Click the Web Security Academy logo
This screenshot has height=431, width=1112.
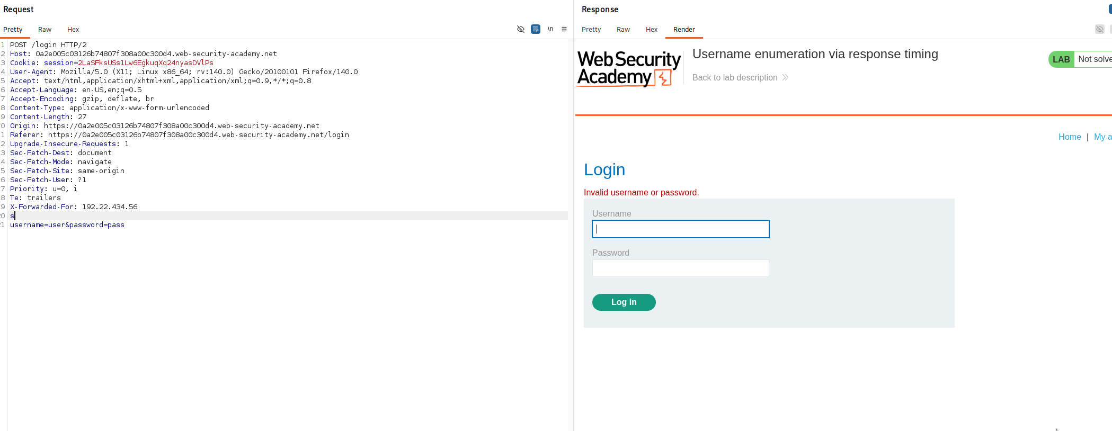(x=629, y=68)
